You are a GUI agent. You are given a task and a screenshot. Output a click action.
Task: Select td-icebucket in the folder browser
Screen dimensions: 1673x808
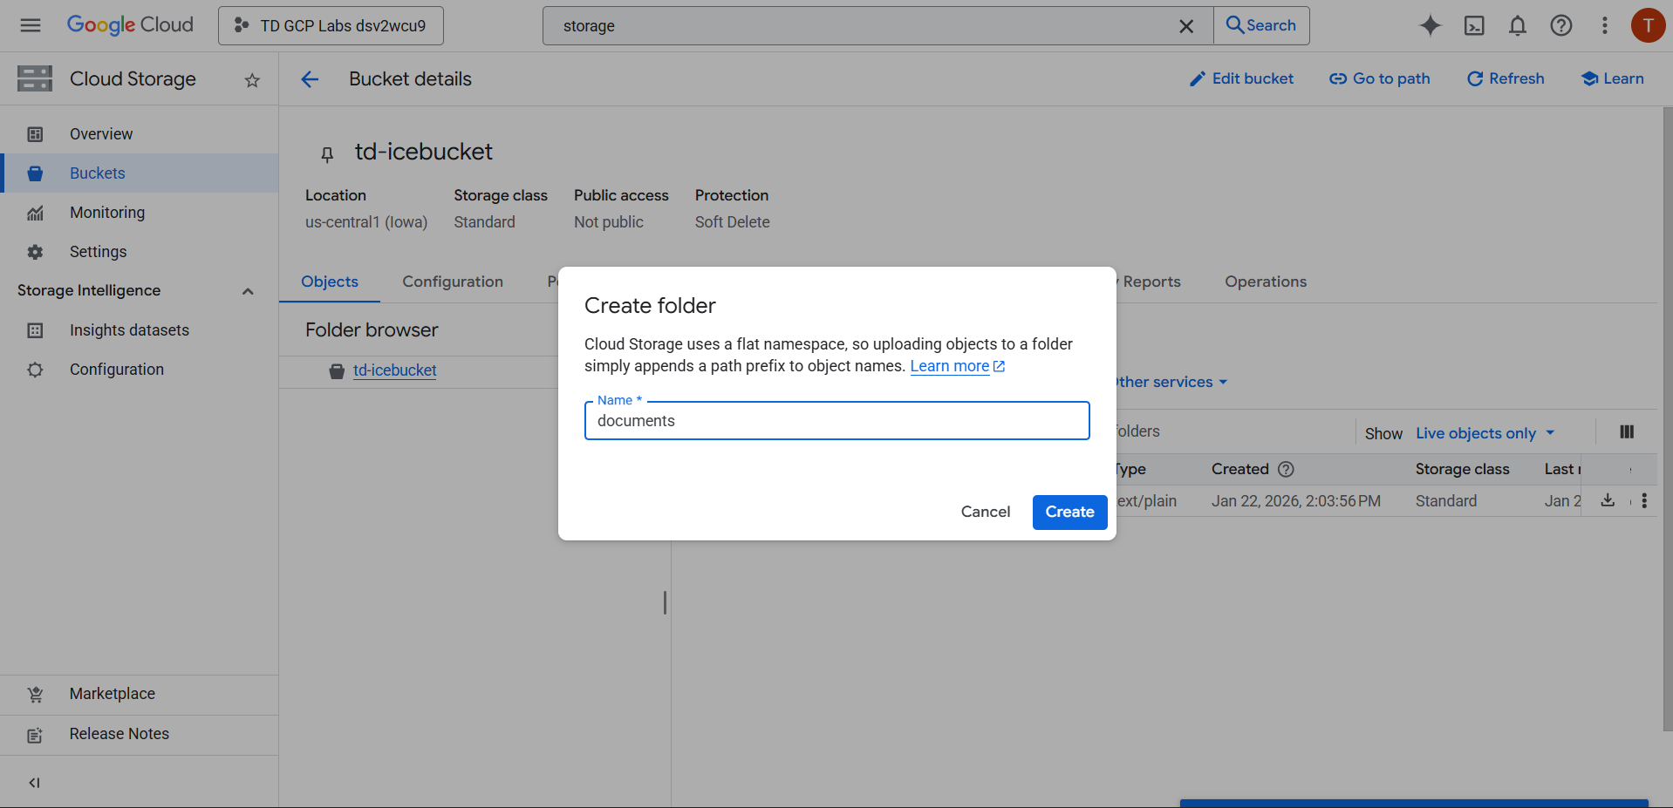pos(394,370)
